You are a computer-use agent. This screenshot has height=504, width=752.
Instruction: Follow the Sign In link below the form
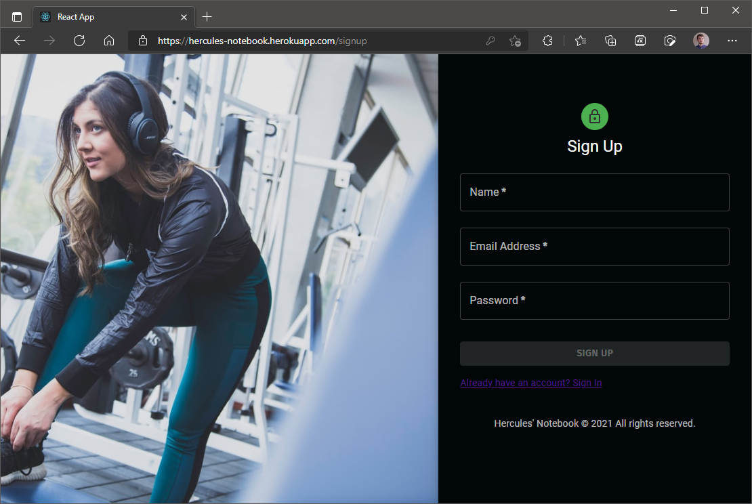pos(531,383)
